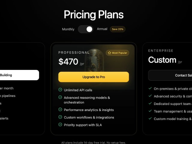Click the checkmark beside On-premises & private cloud
This screenshot has width=192, height=144.
[150, 88]
